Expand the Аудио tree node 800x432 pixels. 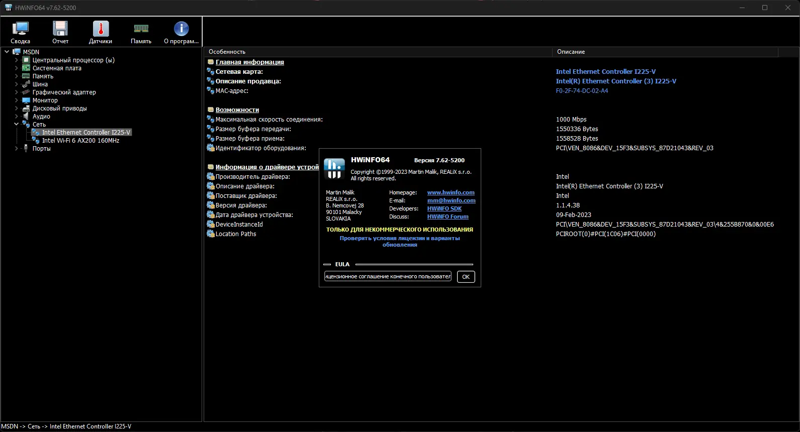[16, 116]
